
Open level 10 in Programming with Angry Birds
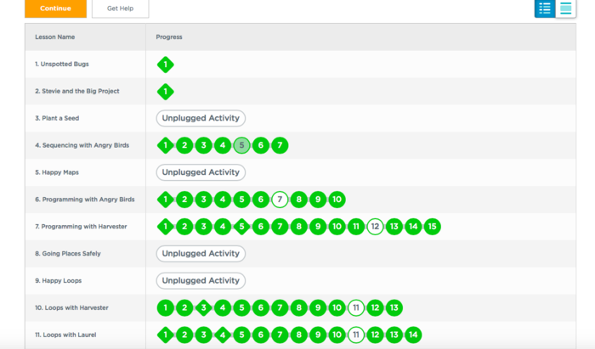337,200
